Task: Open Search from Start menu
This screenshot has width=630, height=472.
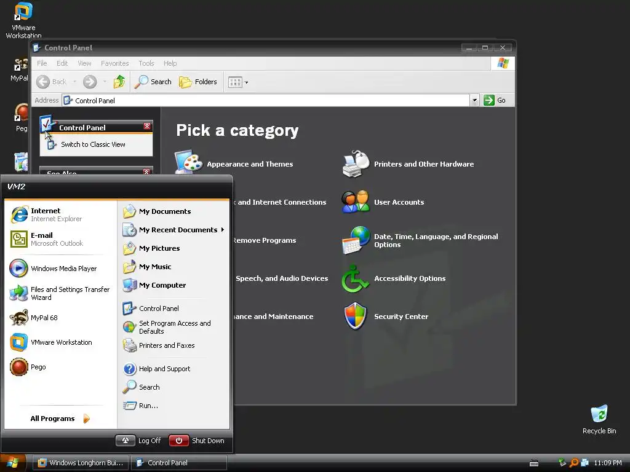Action: point(173,387)
